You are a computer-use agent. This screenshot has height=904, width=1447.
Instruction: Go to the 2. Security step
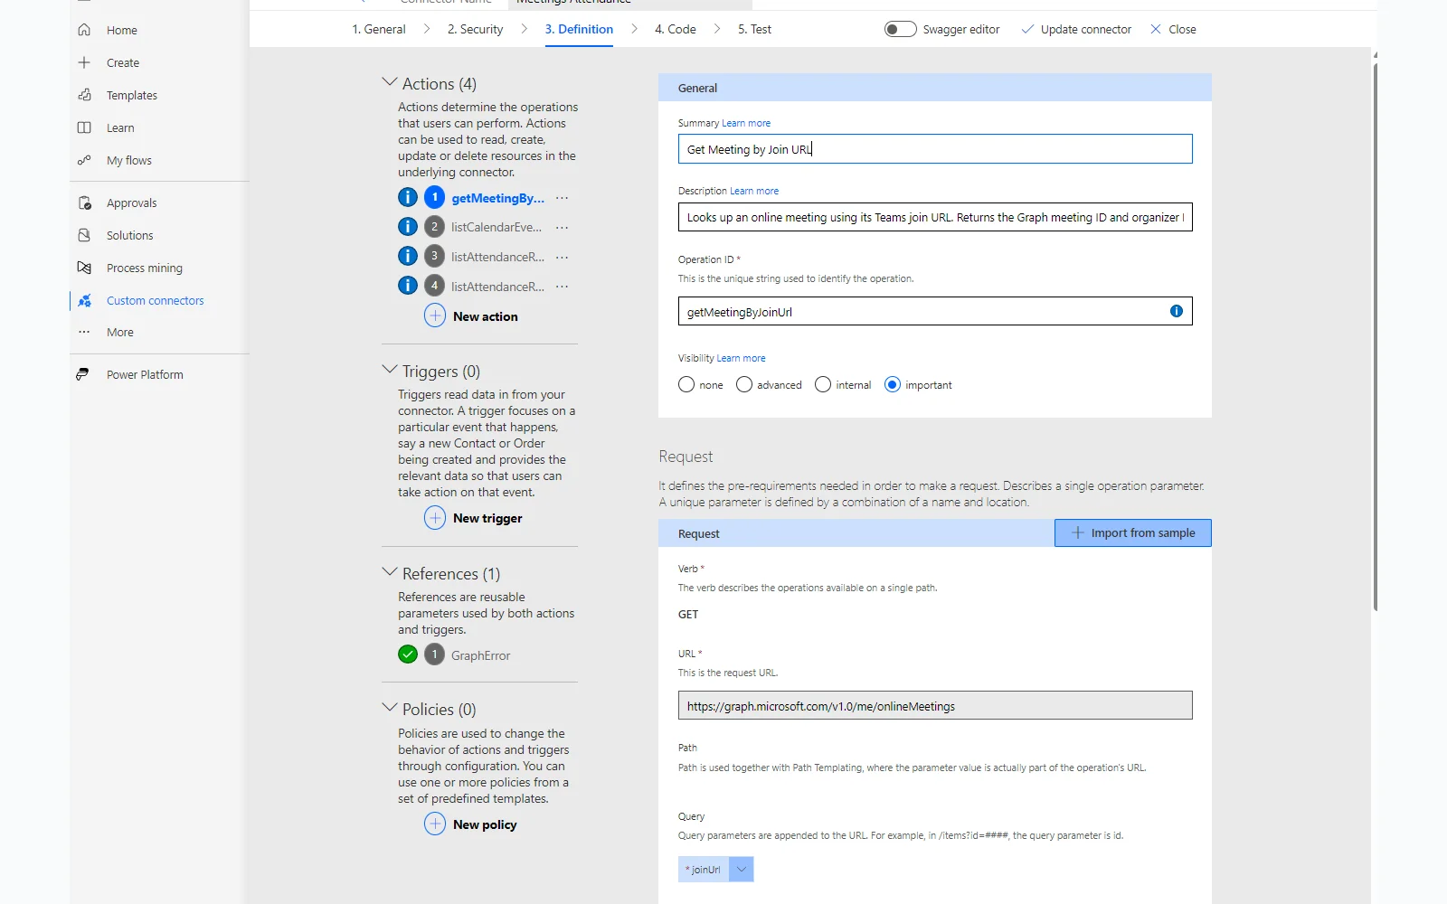475,29
